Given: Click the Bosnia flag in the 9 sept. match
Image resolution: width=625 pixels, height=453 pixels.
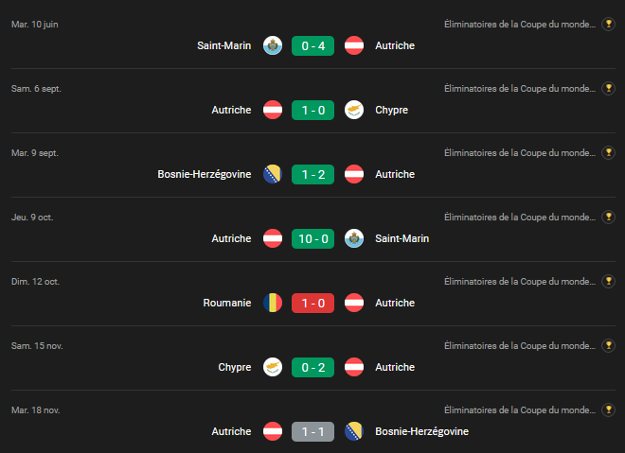Looking at the screenshot, I should click(272, 174).
